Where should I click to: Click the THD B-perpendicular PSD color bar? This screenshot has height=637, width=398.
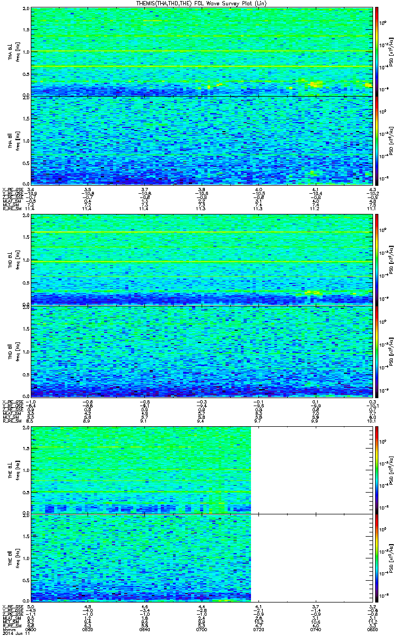pos(377,260)
